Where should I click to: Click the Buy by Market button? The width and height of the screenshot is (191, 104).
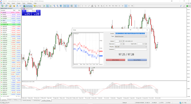137,60
